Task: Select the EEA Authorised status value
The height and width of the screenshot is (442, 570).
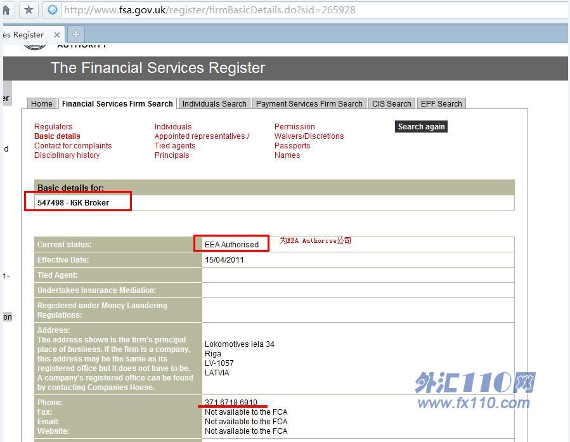Action: 231,244
